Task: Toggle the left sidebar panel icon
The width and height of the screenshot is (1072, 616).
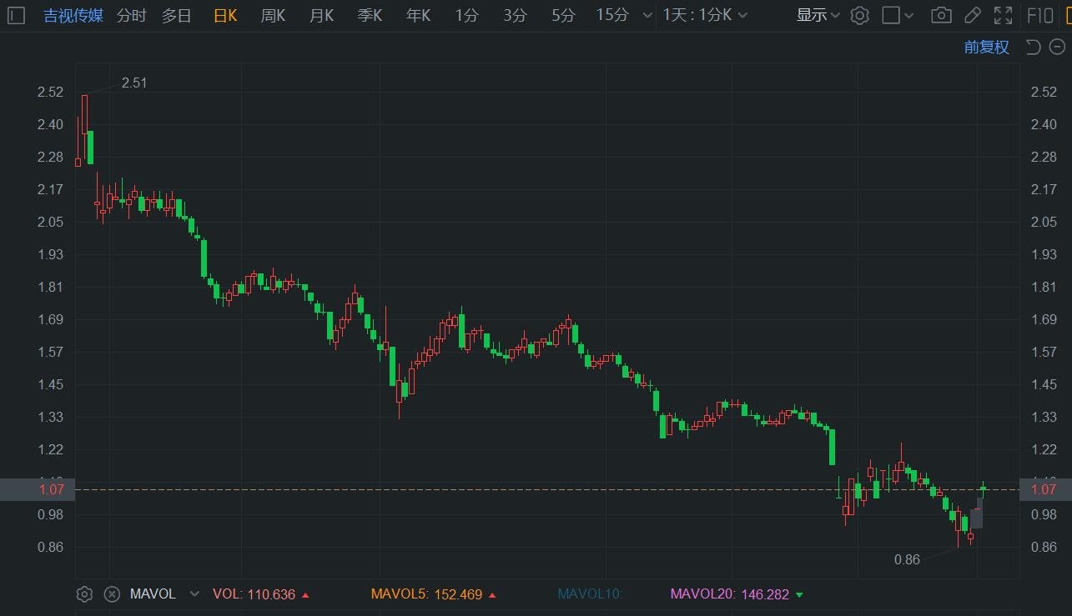Action: coord(16,15)
